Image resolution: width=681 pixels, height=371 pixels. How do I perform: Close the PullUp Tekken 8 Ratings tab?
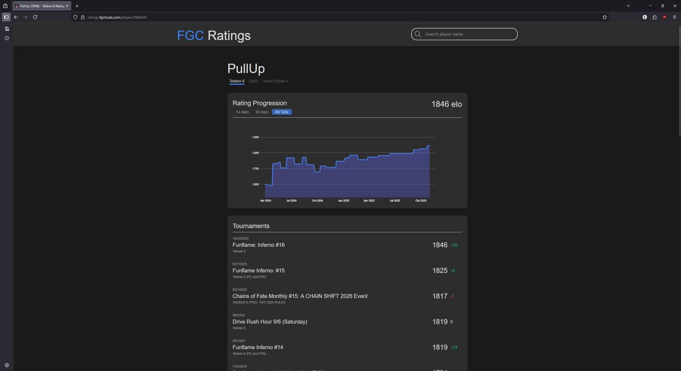click(x=66, y=6)
